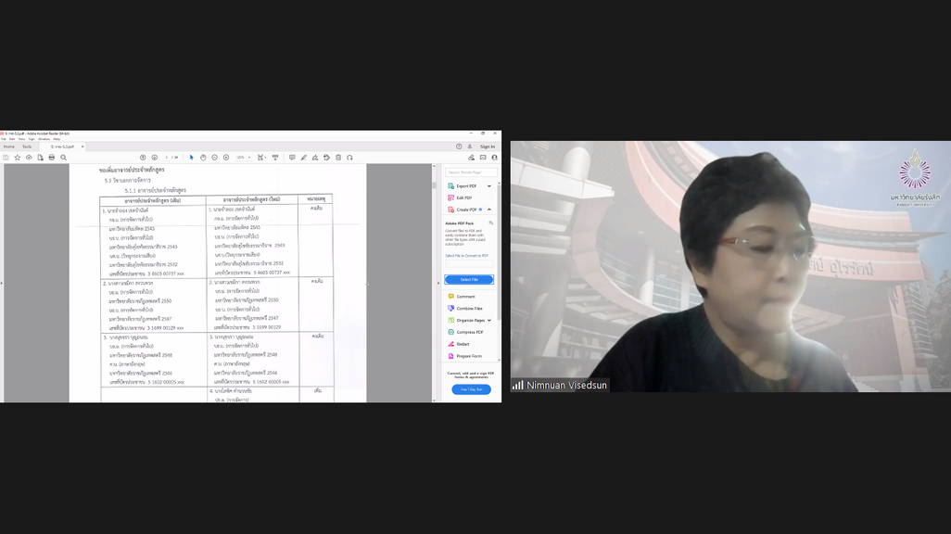Viewport: 951px width, 534px height.
Task: Open the Help menu
Action: [57, 139]
